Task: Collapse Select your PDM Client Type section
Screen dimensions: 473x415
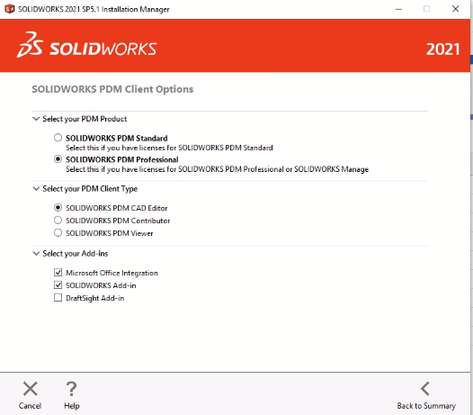Action: pyautogui.click(x=36, y=189)
